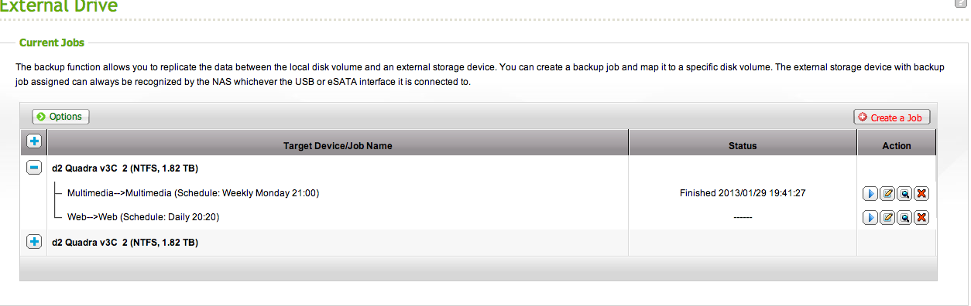Click Create a Job button

point(892,117)
